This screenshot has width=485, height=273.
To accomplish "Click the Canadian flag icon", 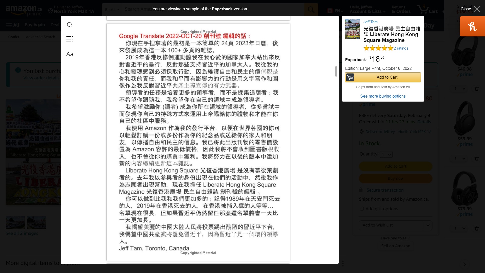I will coord(330,11).
